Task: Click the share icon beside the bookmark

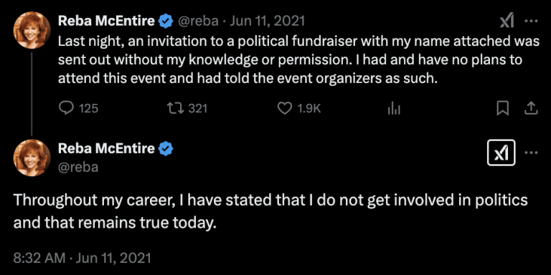Action: pyautogui.click(x=531, y=108)
